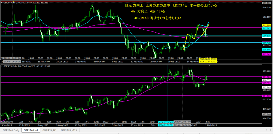
Task: Click the magenta 209.478 price level tag
Action: 267,43
